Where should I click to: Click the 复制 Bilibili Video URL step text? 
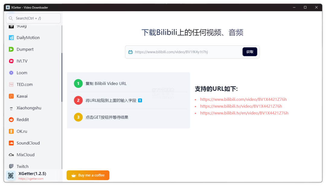pos(106,84)
